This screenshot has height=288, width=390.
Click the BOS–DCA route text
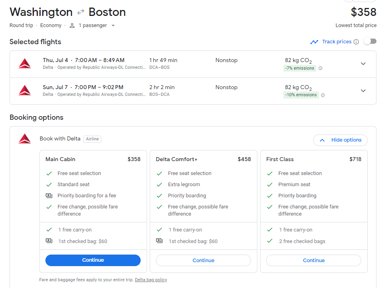point(159,95)
